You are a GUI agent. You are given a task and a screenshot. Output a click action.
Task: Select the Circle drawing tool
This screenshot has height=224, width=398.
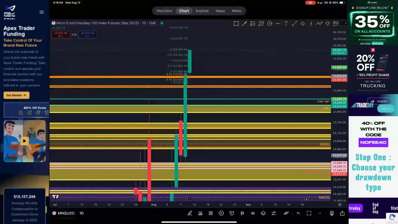coord(270,24)
